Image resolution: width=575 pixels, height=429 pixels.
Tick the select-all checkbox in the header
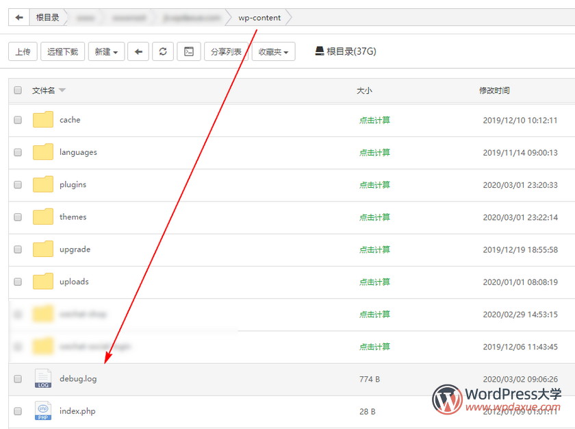tap(18, 90)
